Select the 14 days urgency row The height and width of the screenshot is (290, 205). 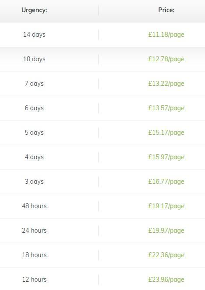tap(102, 35)
